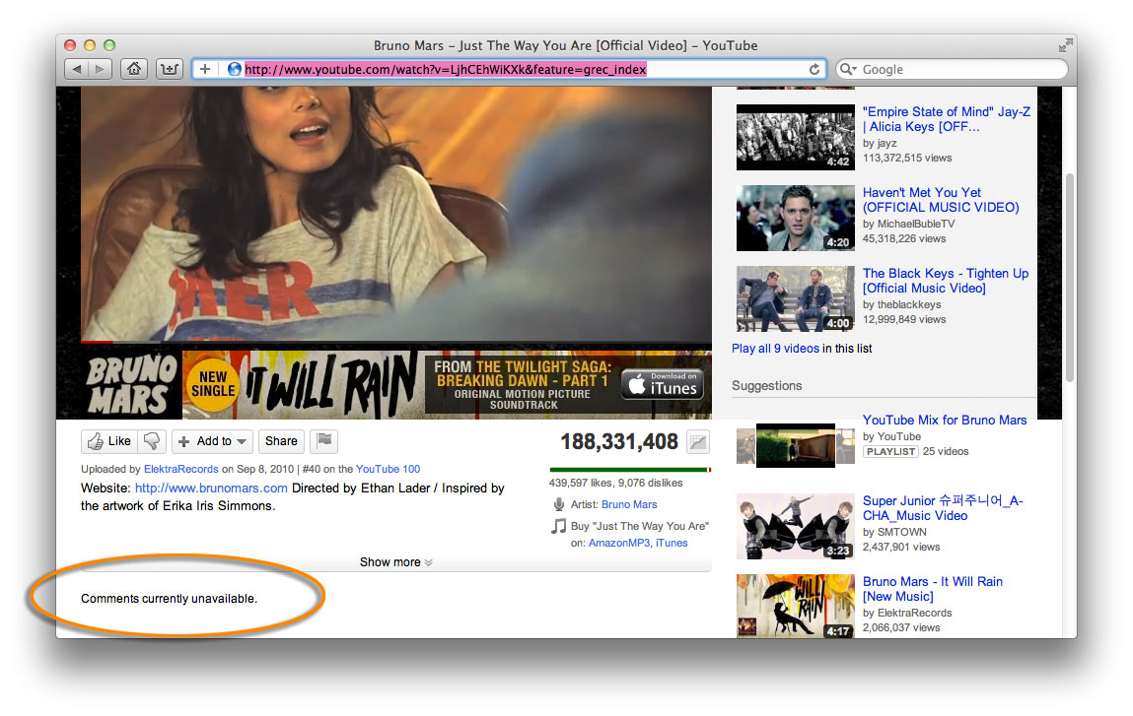Click the page vertical scrollbar
1133x716 pixels.
click(1070, 278)
